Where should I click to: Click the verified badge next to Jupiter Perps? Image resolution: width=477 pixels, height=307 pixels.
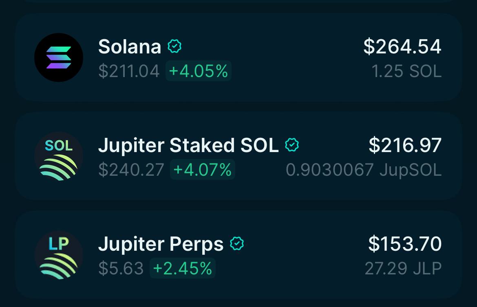[x=237, y=244]
